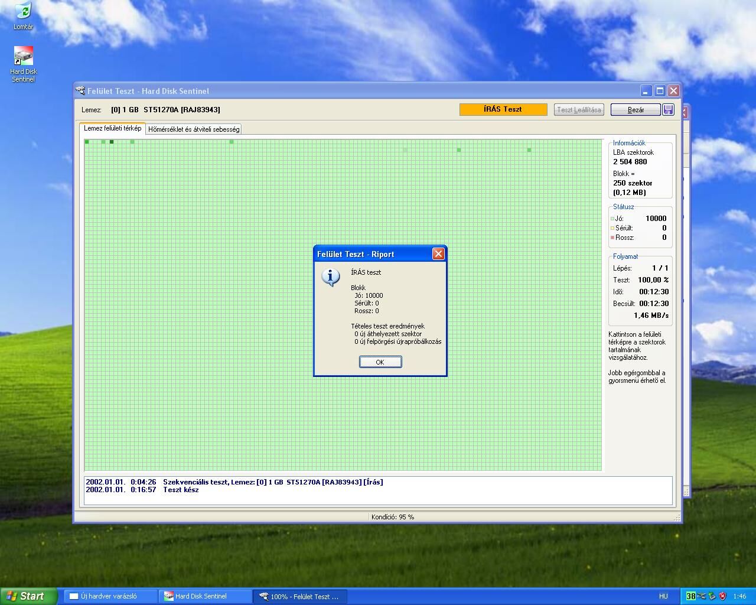Click the taskbar clock showing 1:46

point(739,596)
